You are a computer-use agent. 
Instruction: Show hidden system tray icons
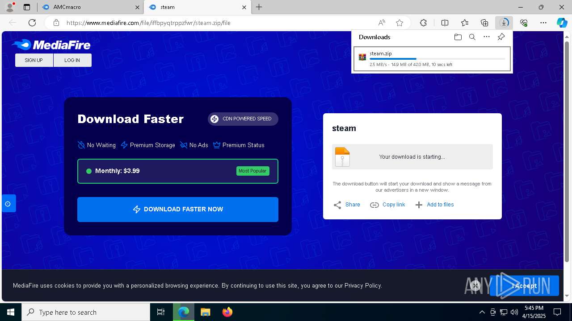(482, 312)
